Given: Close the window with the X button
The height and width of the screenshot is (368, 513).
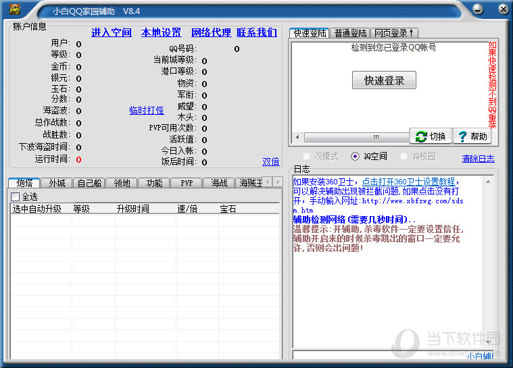Looking at the screenshot, I should (504, 9).
